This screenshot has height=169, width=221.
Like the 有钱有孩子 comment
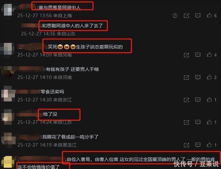pos(209,77)
